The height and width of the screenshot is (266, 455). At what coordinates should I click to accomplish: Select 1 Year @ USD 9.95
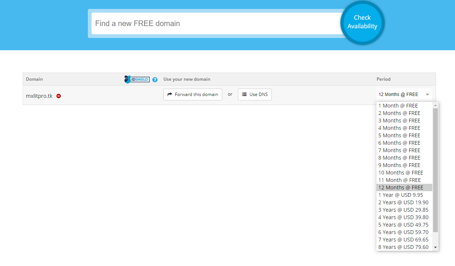(x=401, y=195)
